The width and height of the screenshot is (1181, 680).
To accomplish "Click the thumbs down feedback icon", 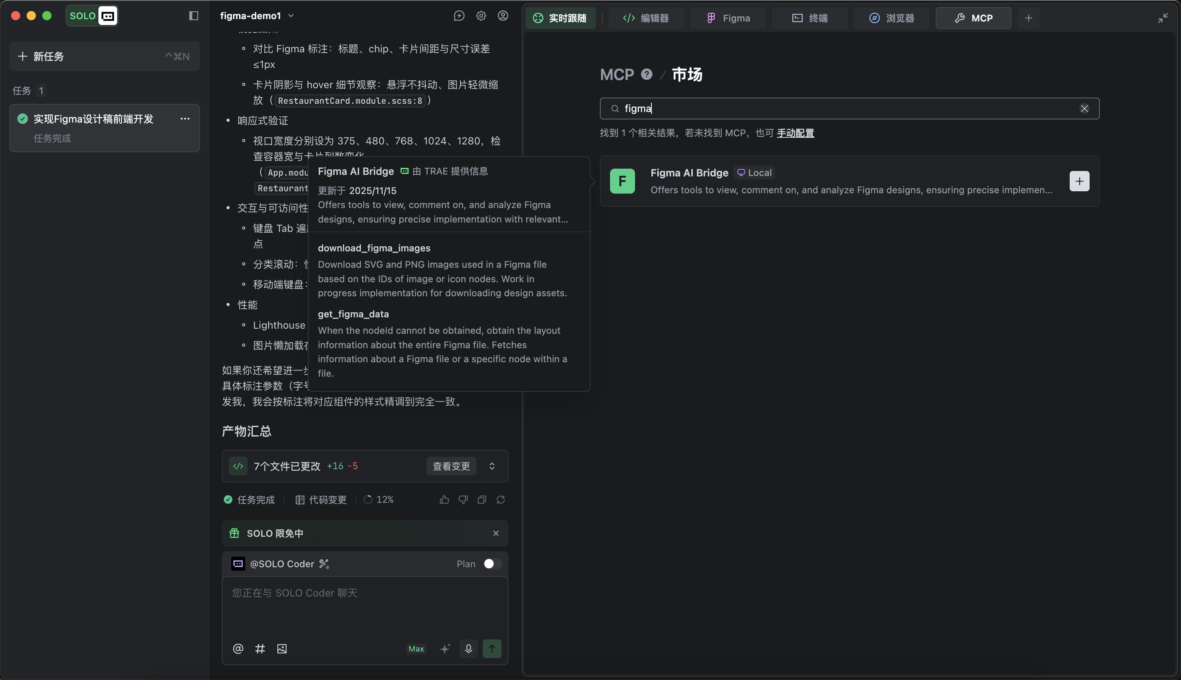I will tap(463, 500).
